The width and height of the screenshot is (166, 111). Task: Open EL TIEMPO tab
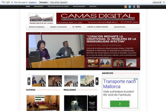tap(77, 27)
